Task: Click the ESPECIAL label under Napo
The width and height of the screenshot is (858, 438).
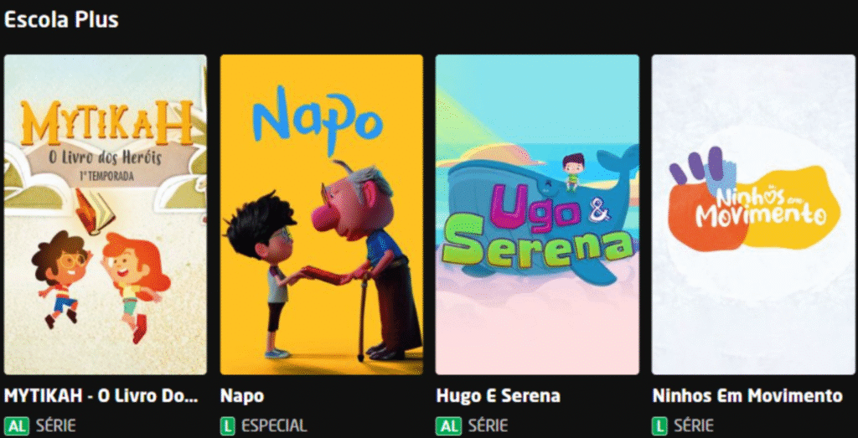Action: 274,425
